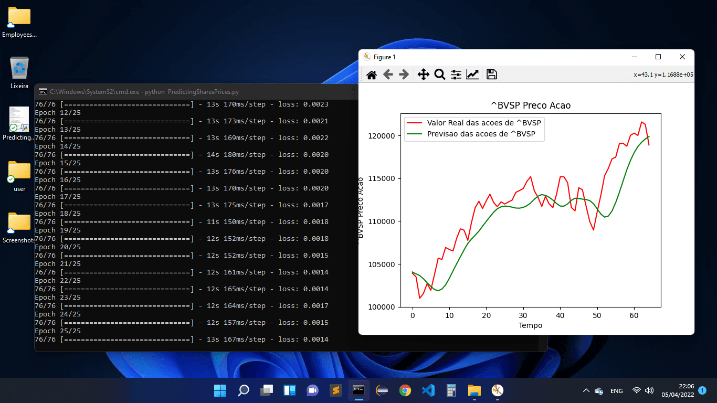
Task: Open clock and date panel
Action: (x=678, y=390)
